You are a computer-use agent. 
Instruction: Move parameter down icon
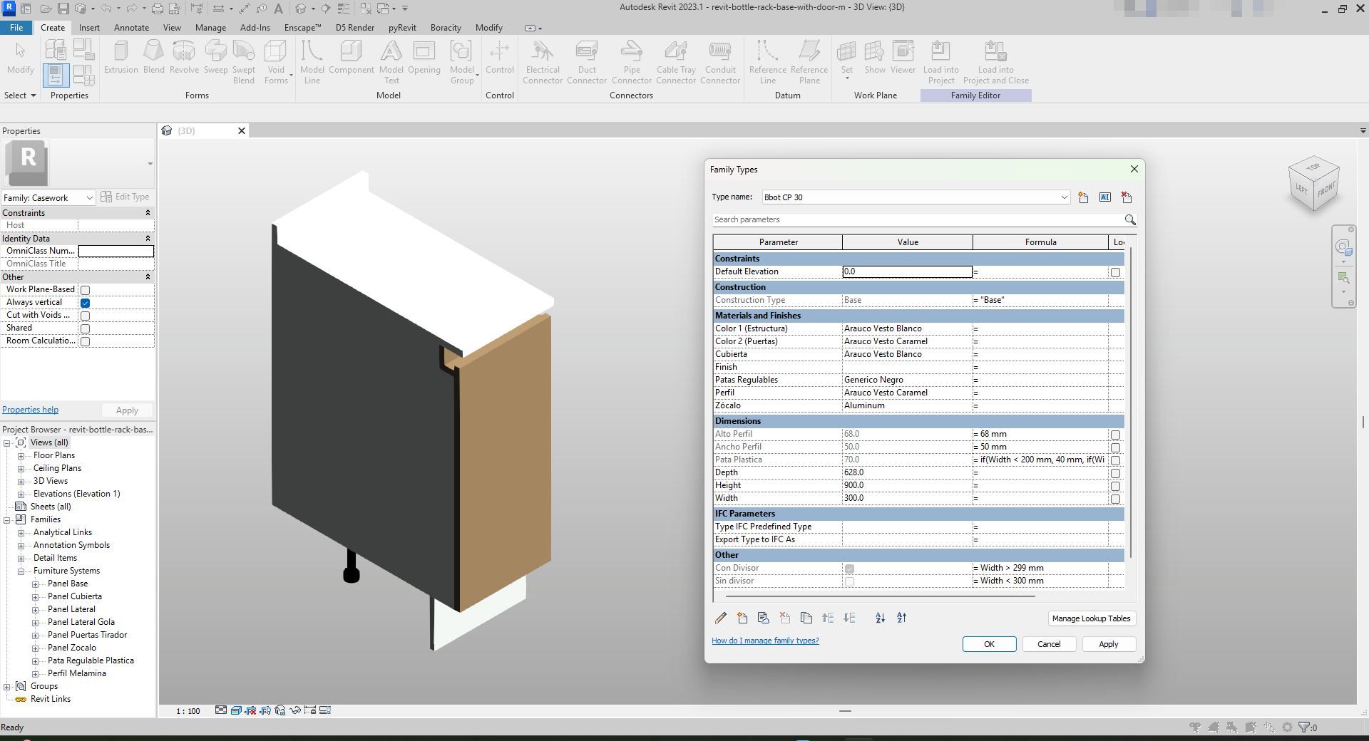pyautogui.click(x=849, y=618)
